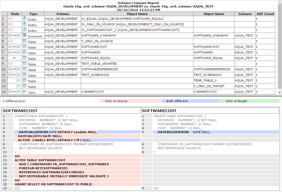Screen dimensions: 282x192
Task: Click AQUA_TEST schema cell in CURRENTCOST row
Action: coord(245,92)
